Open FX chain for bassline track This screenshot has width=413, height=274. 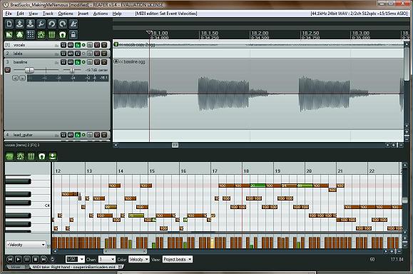tap(78, 62)
